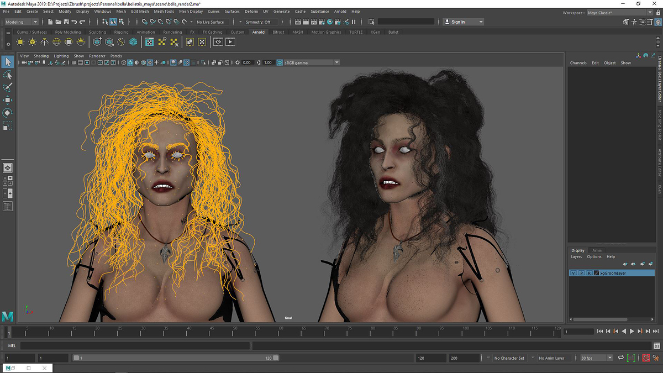Create an Arnold Volume from shelf
663x373 pixels.
click(133, 41)
